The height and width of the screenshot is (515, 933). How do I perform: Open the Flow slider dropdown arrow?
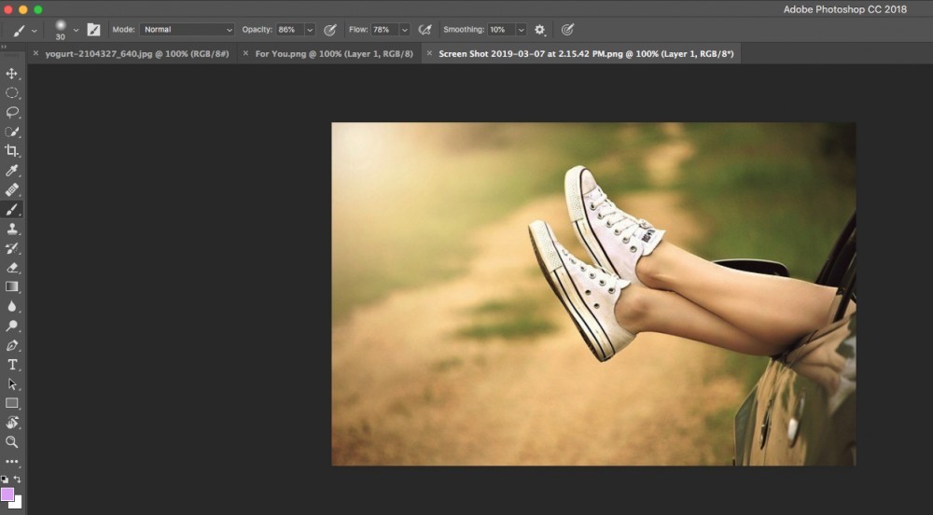pyautogui.click(x=405, y=30)
